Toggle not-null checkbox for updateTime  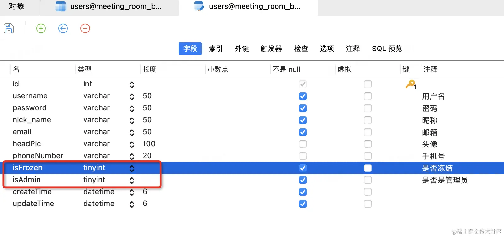point(303,204)
